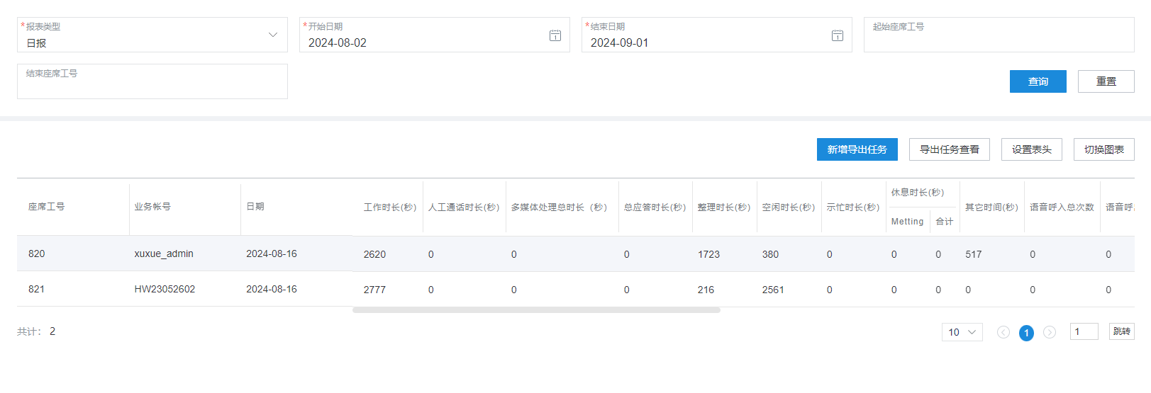Click work duration value 2777
1151x393 pixels.
coord(374,290)
